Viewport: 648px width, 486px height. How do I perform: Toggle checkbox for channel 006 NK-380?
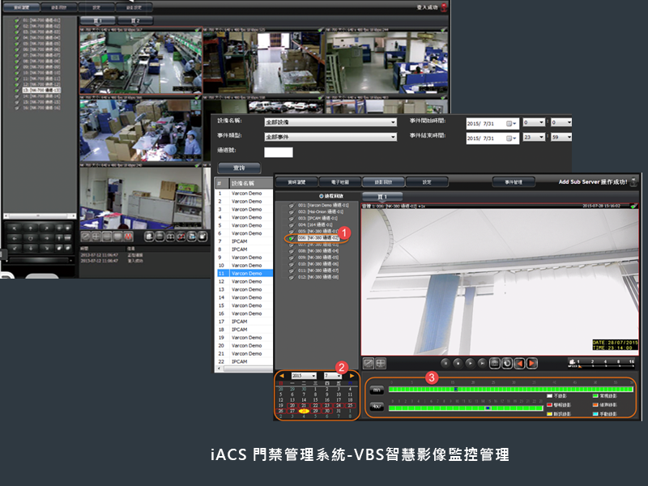(291, 238)
